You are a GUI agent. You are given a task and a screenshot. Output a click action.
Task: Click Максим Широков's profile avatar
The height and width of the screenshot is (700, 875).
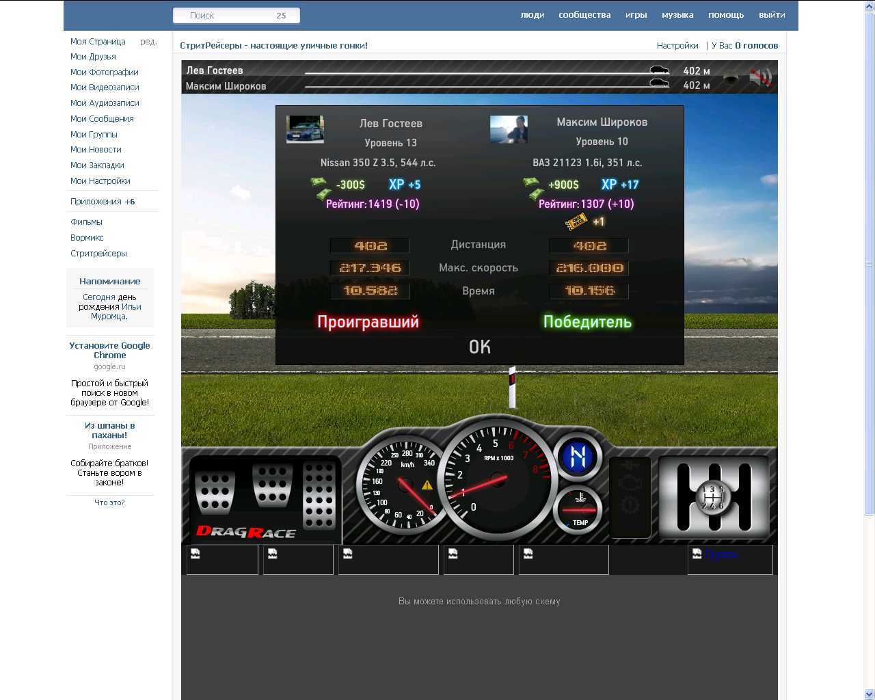pyautogui.click(x=509, y=129)
